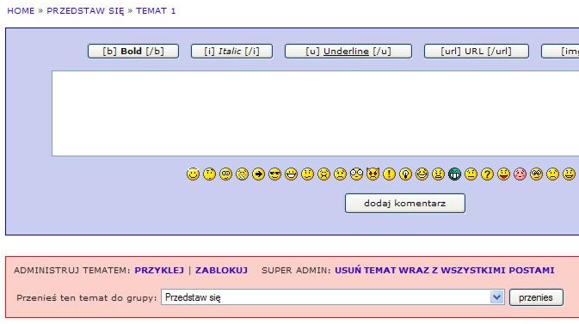Screen dimensions: 579x324
Task: Open PRZEDSTAW SIĘ breadcrumb link
Action: pos(85,10)
